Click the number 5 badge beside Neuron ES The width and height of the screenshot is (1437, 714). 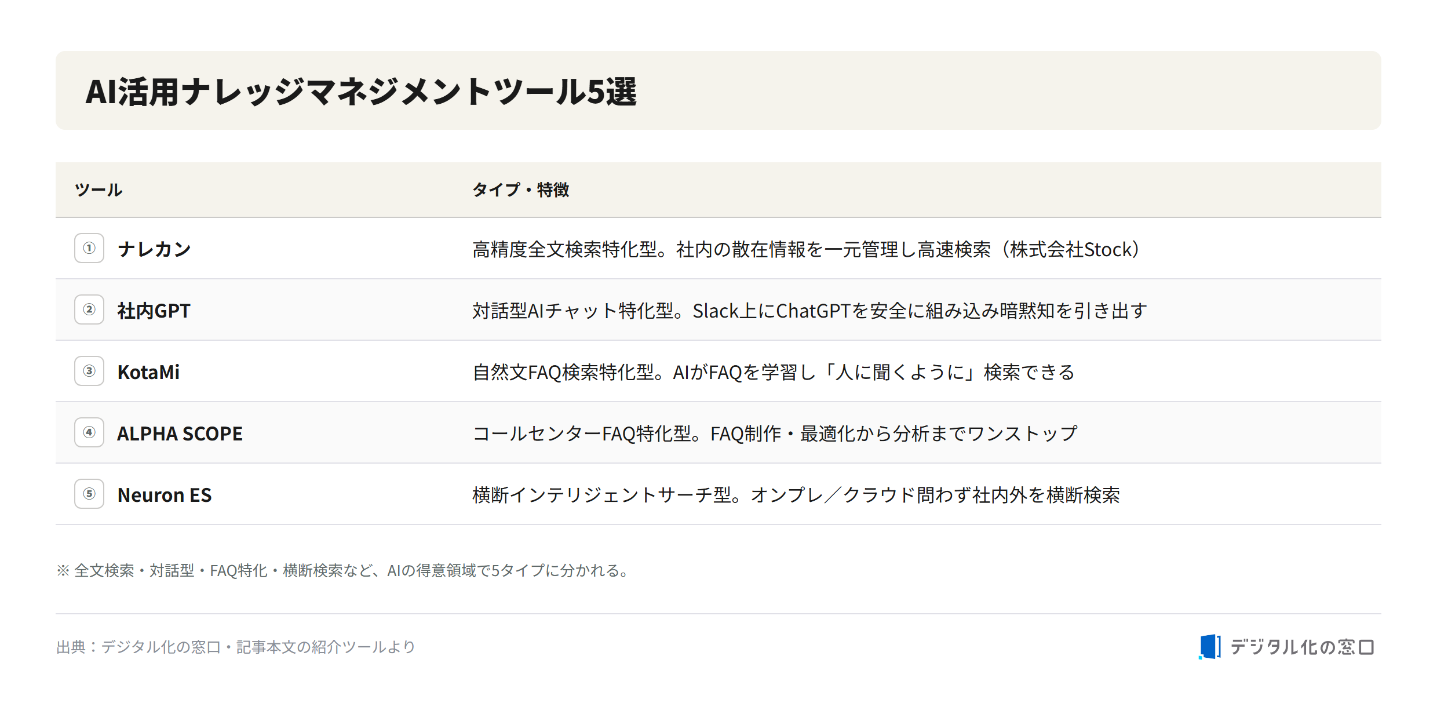click(x=89, y=494)
